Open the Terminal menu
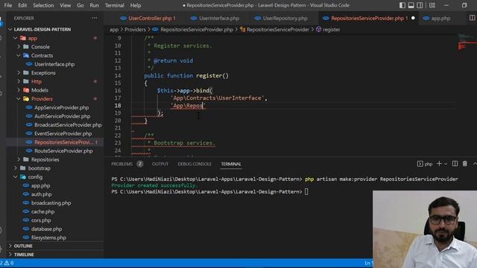Screen dimensions: 477x268 (x=114, y=5)
